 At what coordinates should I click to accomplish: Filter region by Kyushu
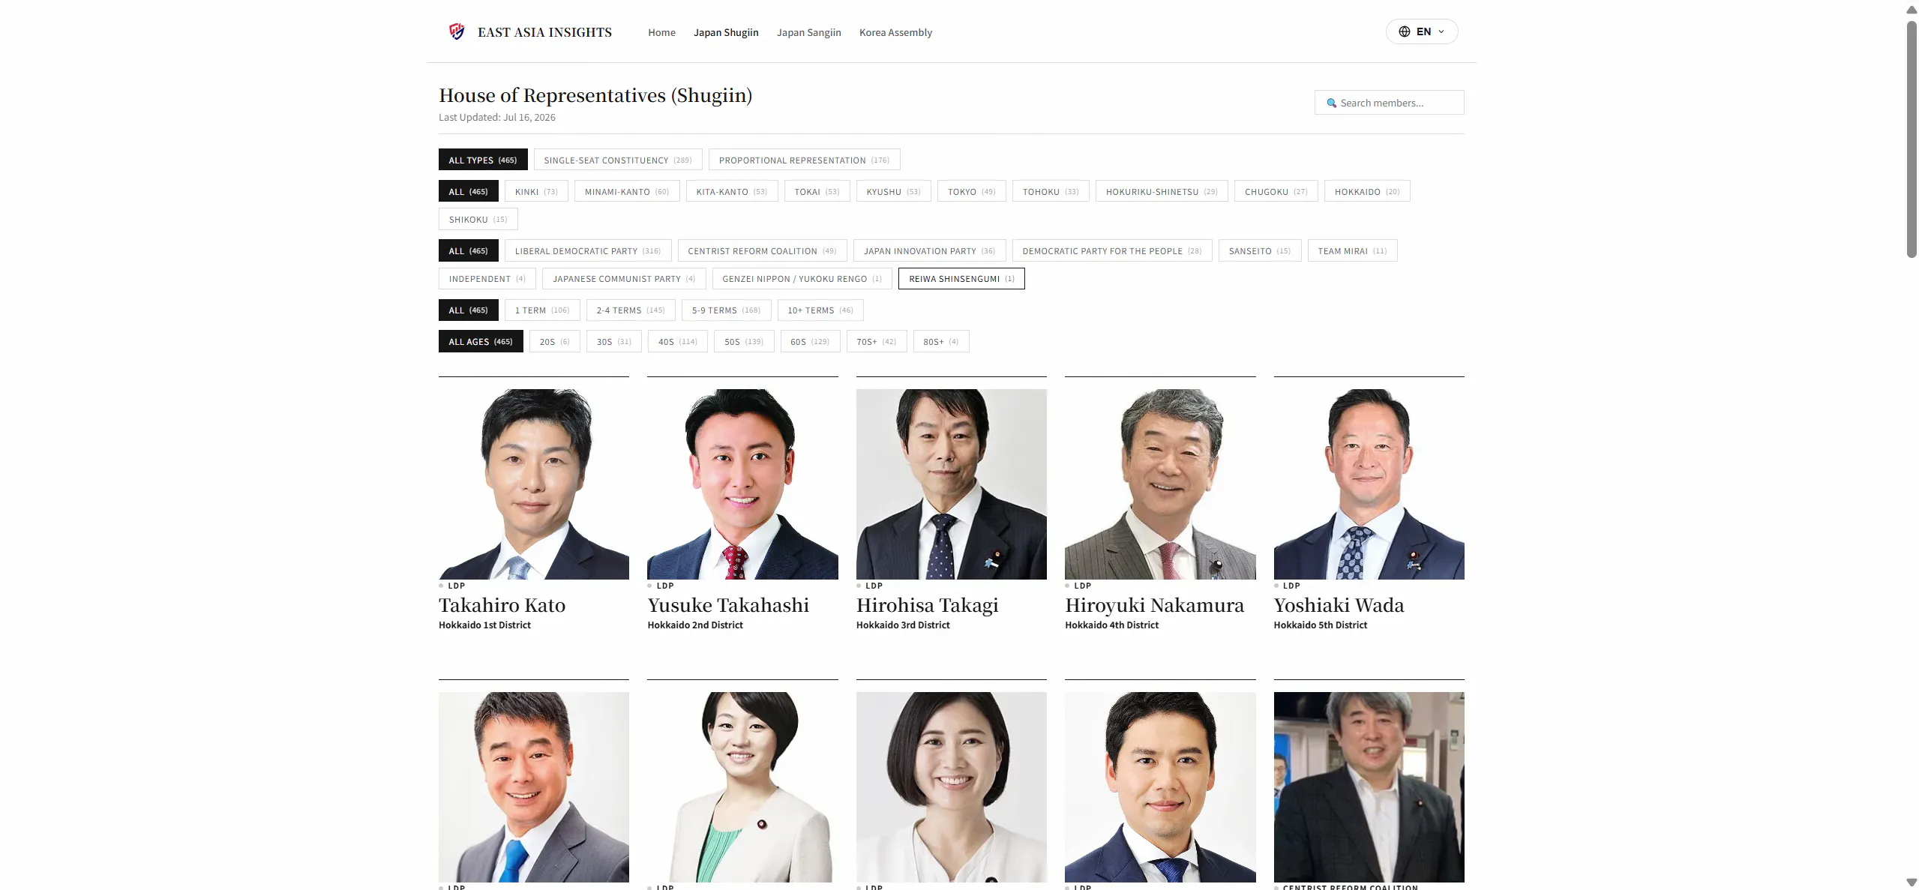tap(893, 191)
